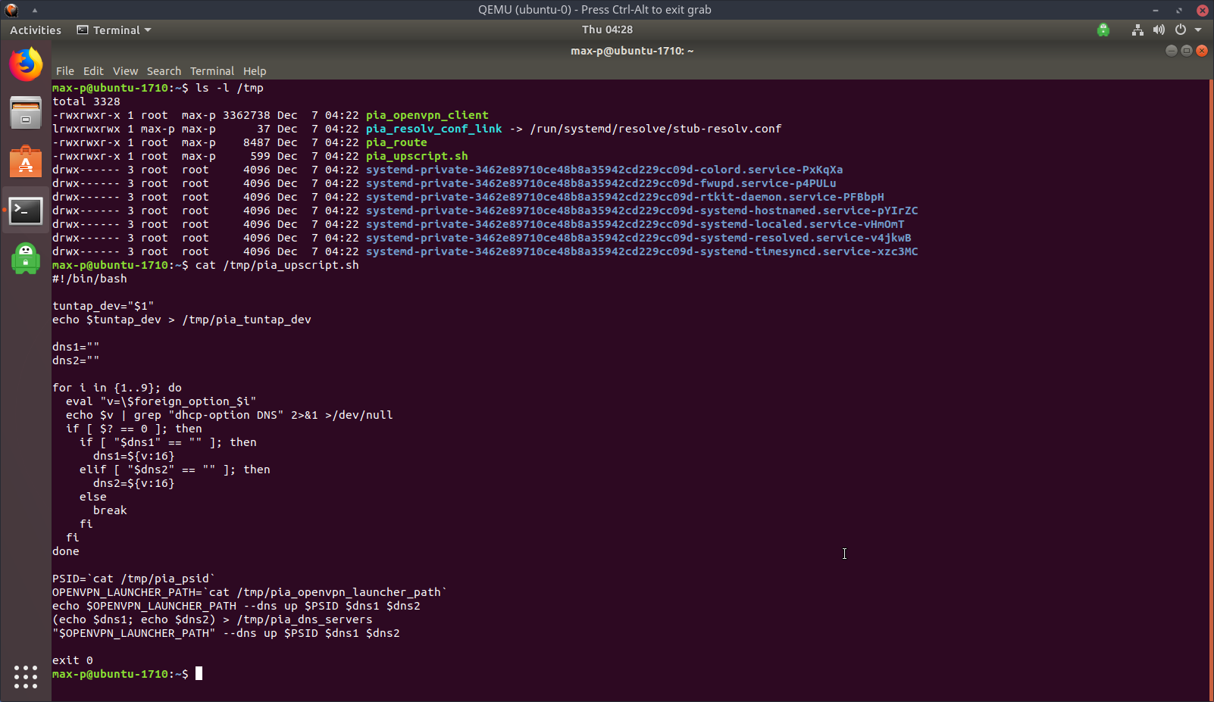The image size is (1214, 702).
Task: Click the Terminal icon in the dock
Action: pos(26,211)
